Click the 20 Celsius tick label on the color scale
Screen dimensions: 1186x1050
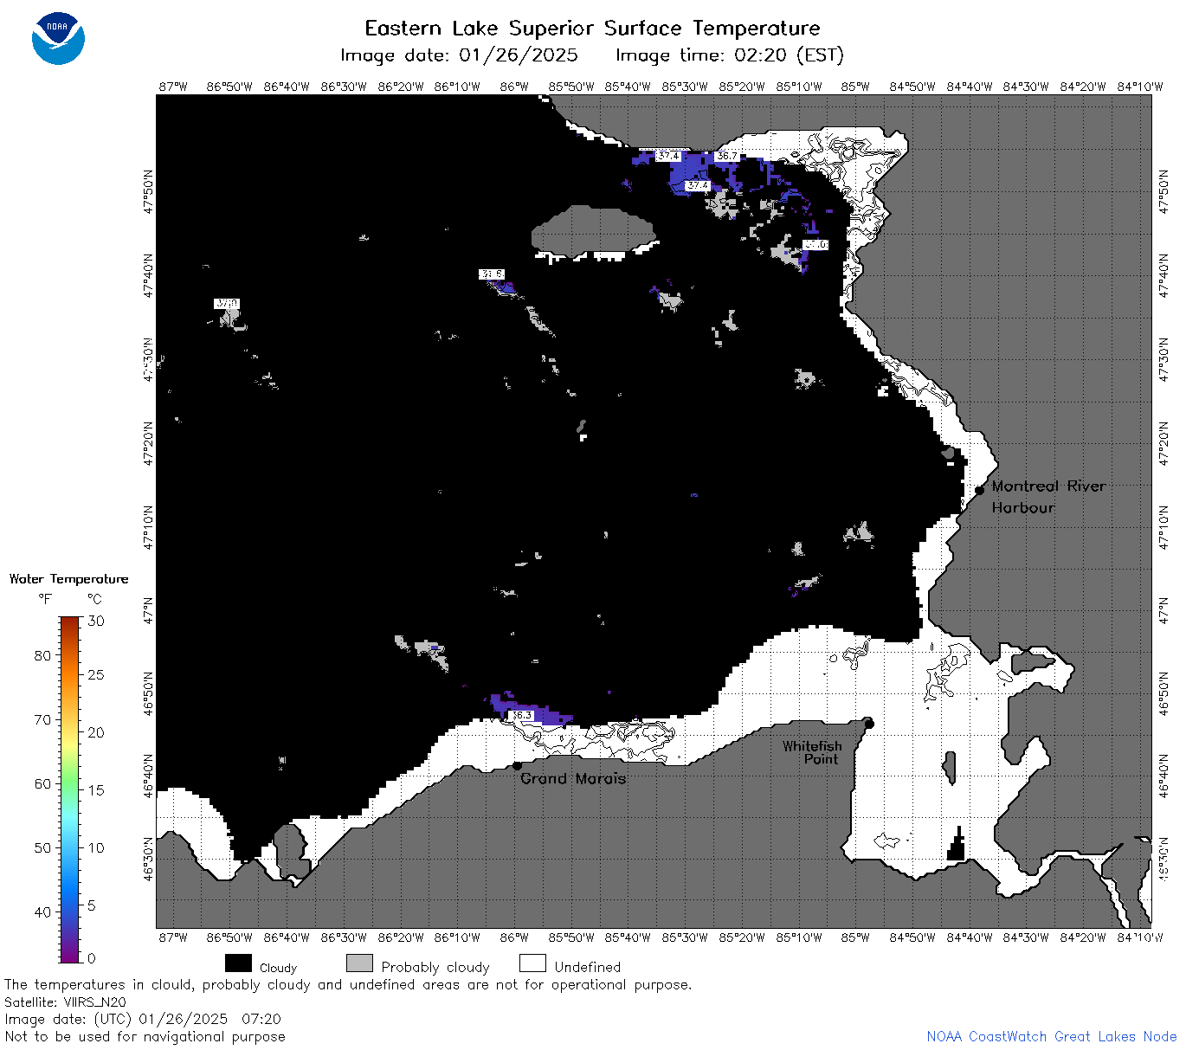point(96,732)
